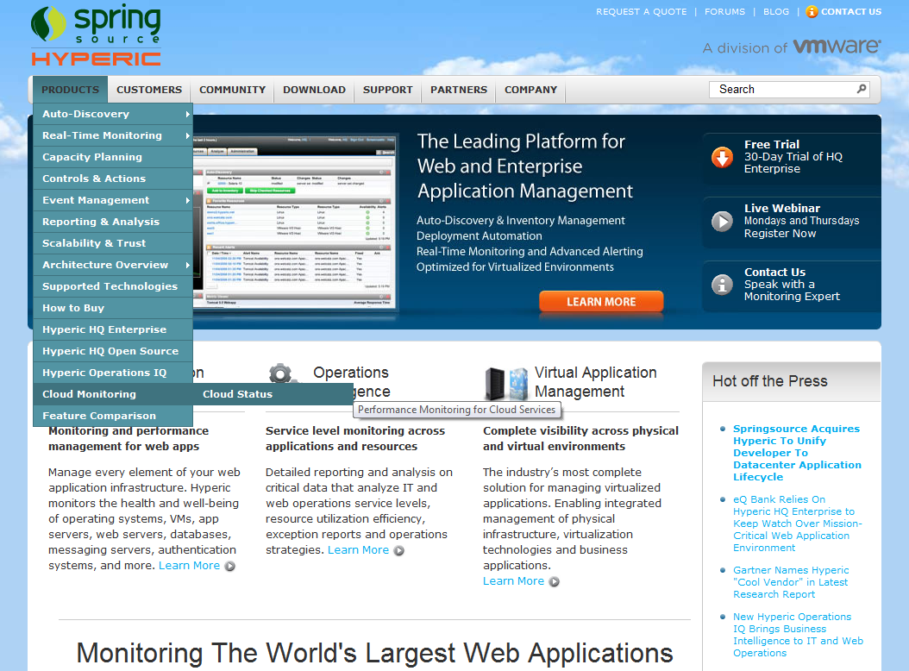Click arrow icon after web apps Learn More

click(230, 566)
